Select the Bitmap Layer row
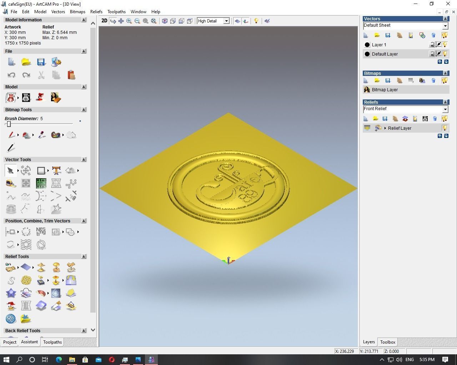The width and height of the screenshot is (457, 365). [406, 90]
